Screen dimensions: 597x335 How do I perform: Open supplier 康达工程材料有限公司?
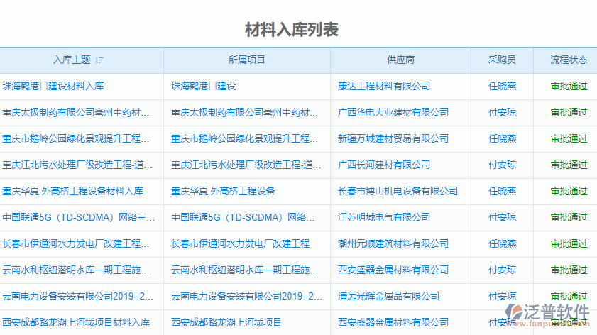[x=384, y=87]
